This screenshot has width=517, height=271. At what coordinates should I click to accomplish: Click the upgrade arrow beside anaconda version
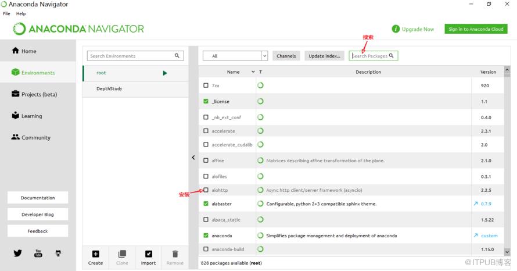click(476, 236)
